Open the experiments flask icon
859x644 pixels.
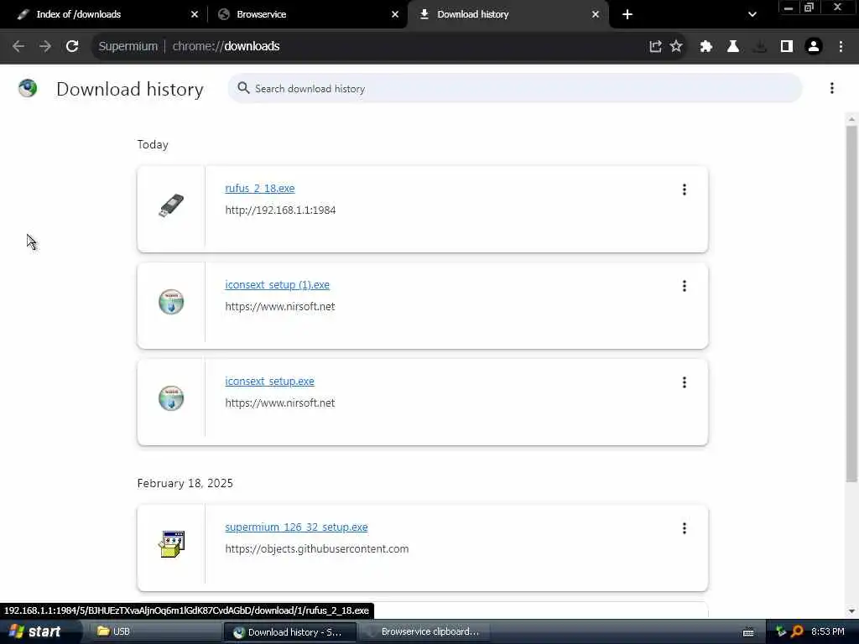(733, 47)
